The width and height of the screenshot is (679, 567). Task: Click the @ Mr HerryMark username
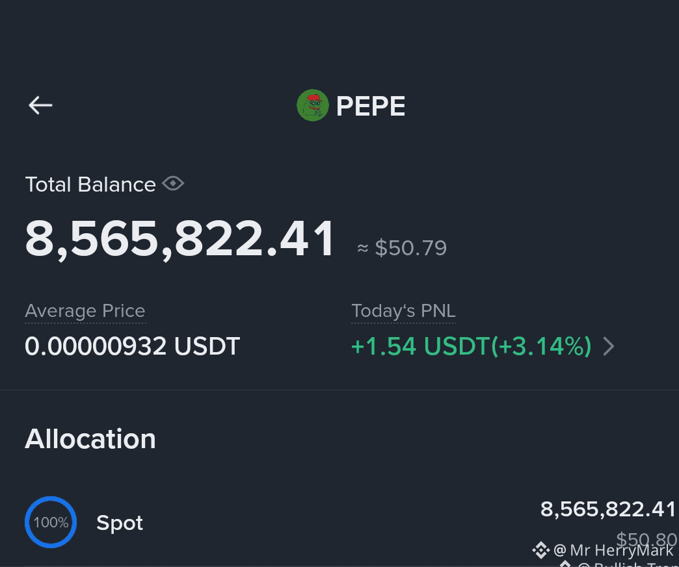613,550
